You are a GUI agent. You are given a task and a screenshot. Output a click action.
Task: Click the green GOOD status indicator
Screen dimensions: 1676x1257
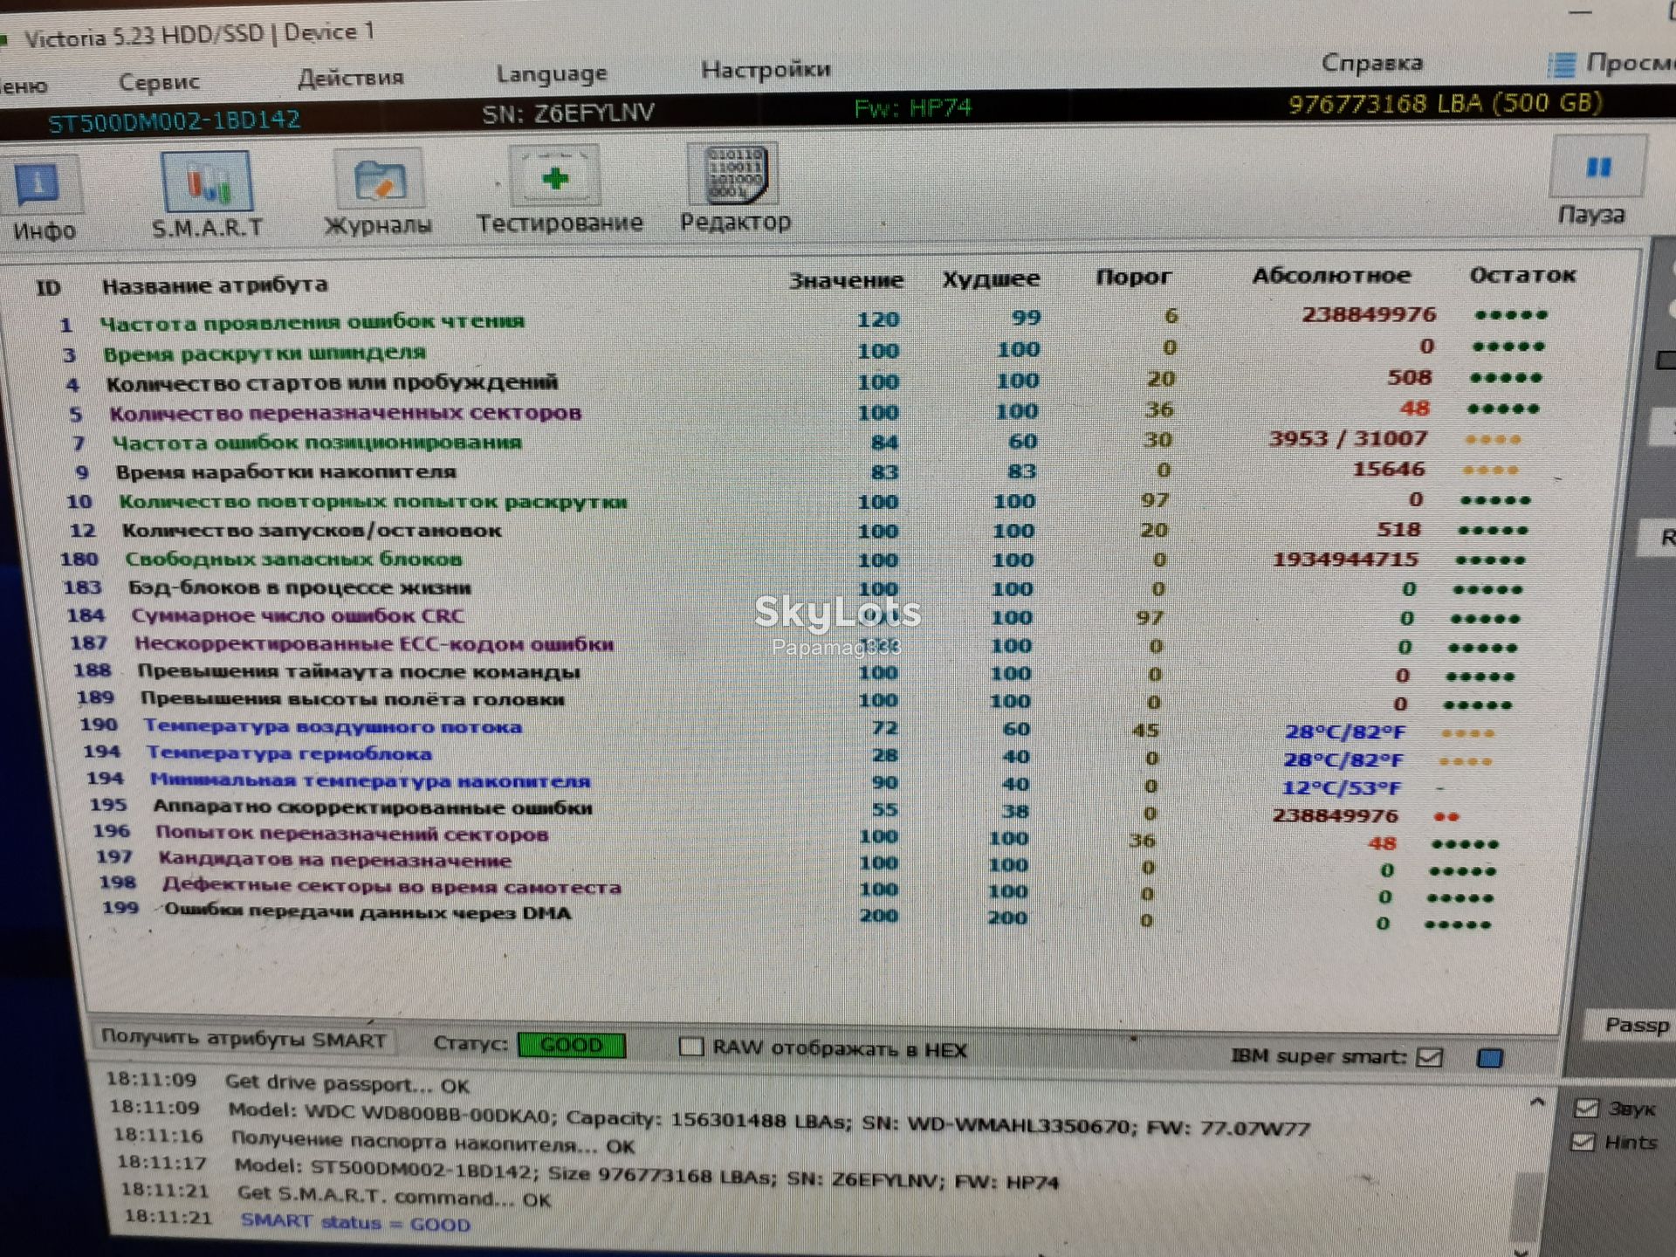572,1044
